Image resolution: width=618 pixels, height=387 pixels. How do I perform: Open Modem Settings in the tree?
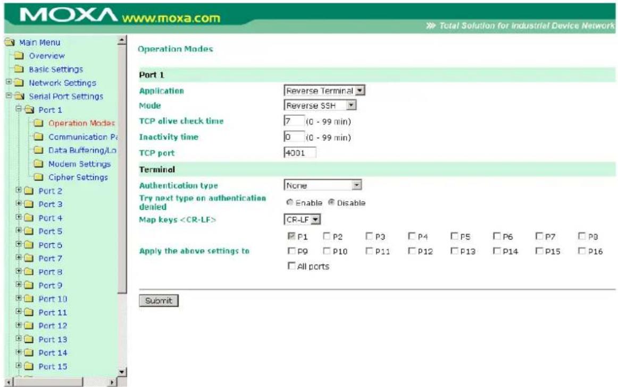click(80, 164)
